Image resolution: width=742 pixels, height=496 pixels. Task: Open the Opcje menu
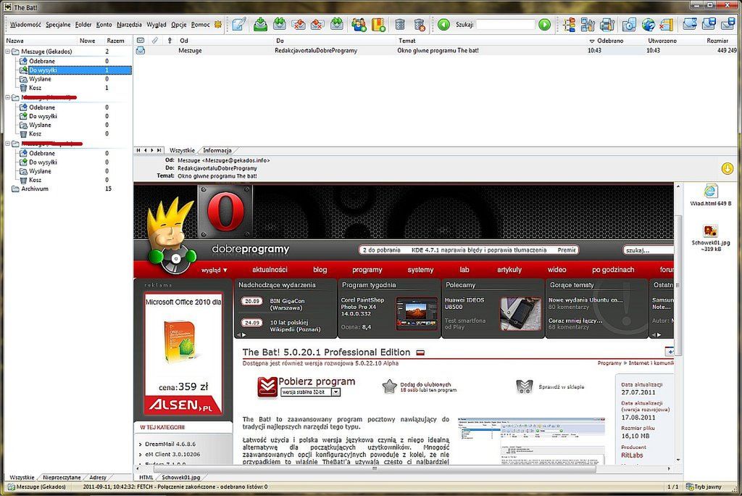[x=179, y=25]
